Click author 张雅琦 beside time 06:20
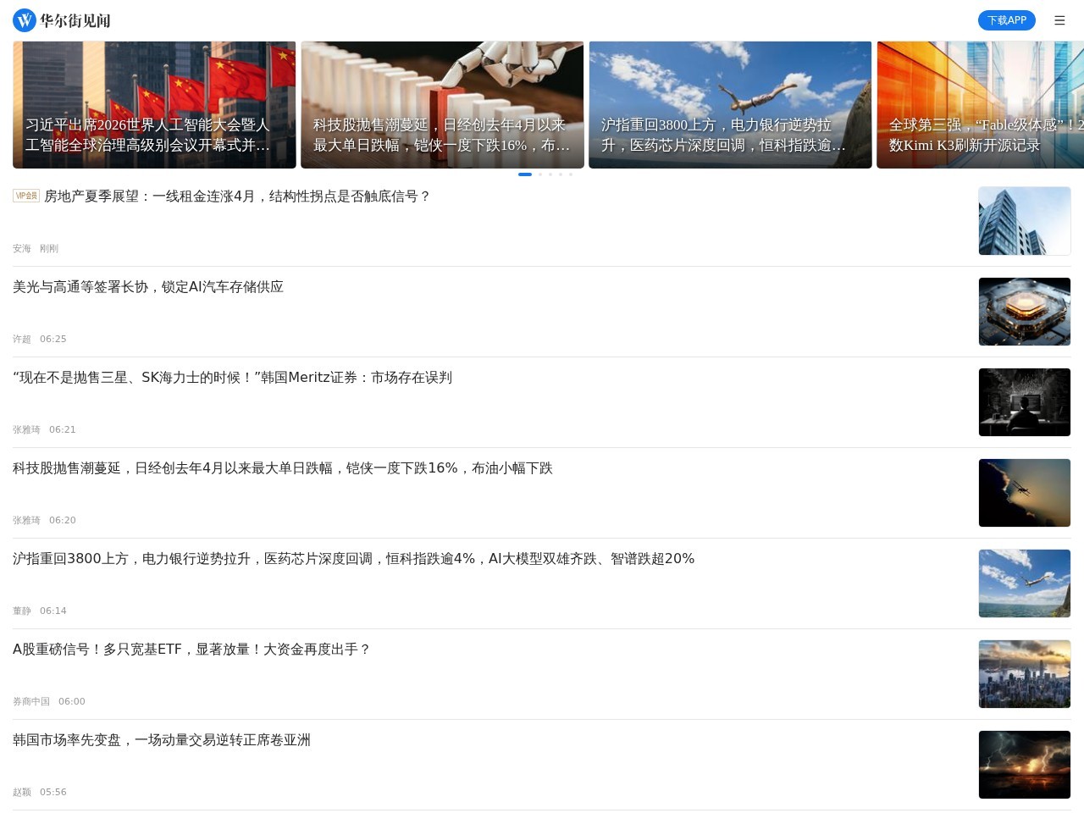The image size is (1084, 813). 26,520
